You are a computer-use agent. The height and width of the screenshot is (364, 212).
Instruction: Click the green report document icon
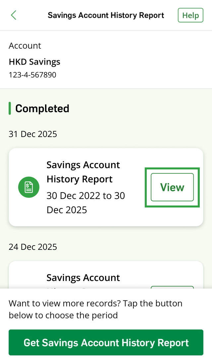[x=28, y=187]
